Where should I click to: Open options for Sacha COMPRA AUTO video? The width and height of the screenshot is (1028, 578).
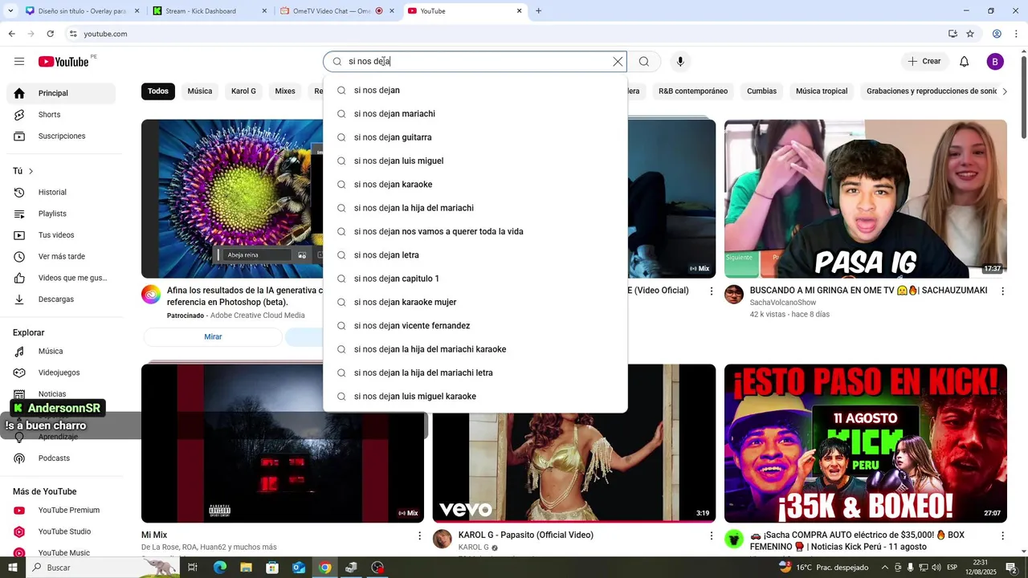1002,535
